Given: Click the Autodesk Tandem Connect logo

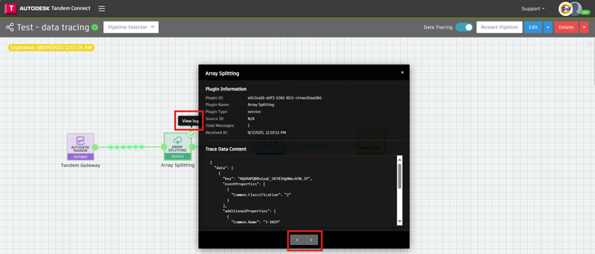Looking at the screenshot, I should (x=48, y=8).
